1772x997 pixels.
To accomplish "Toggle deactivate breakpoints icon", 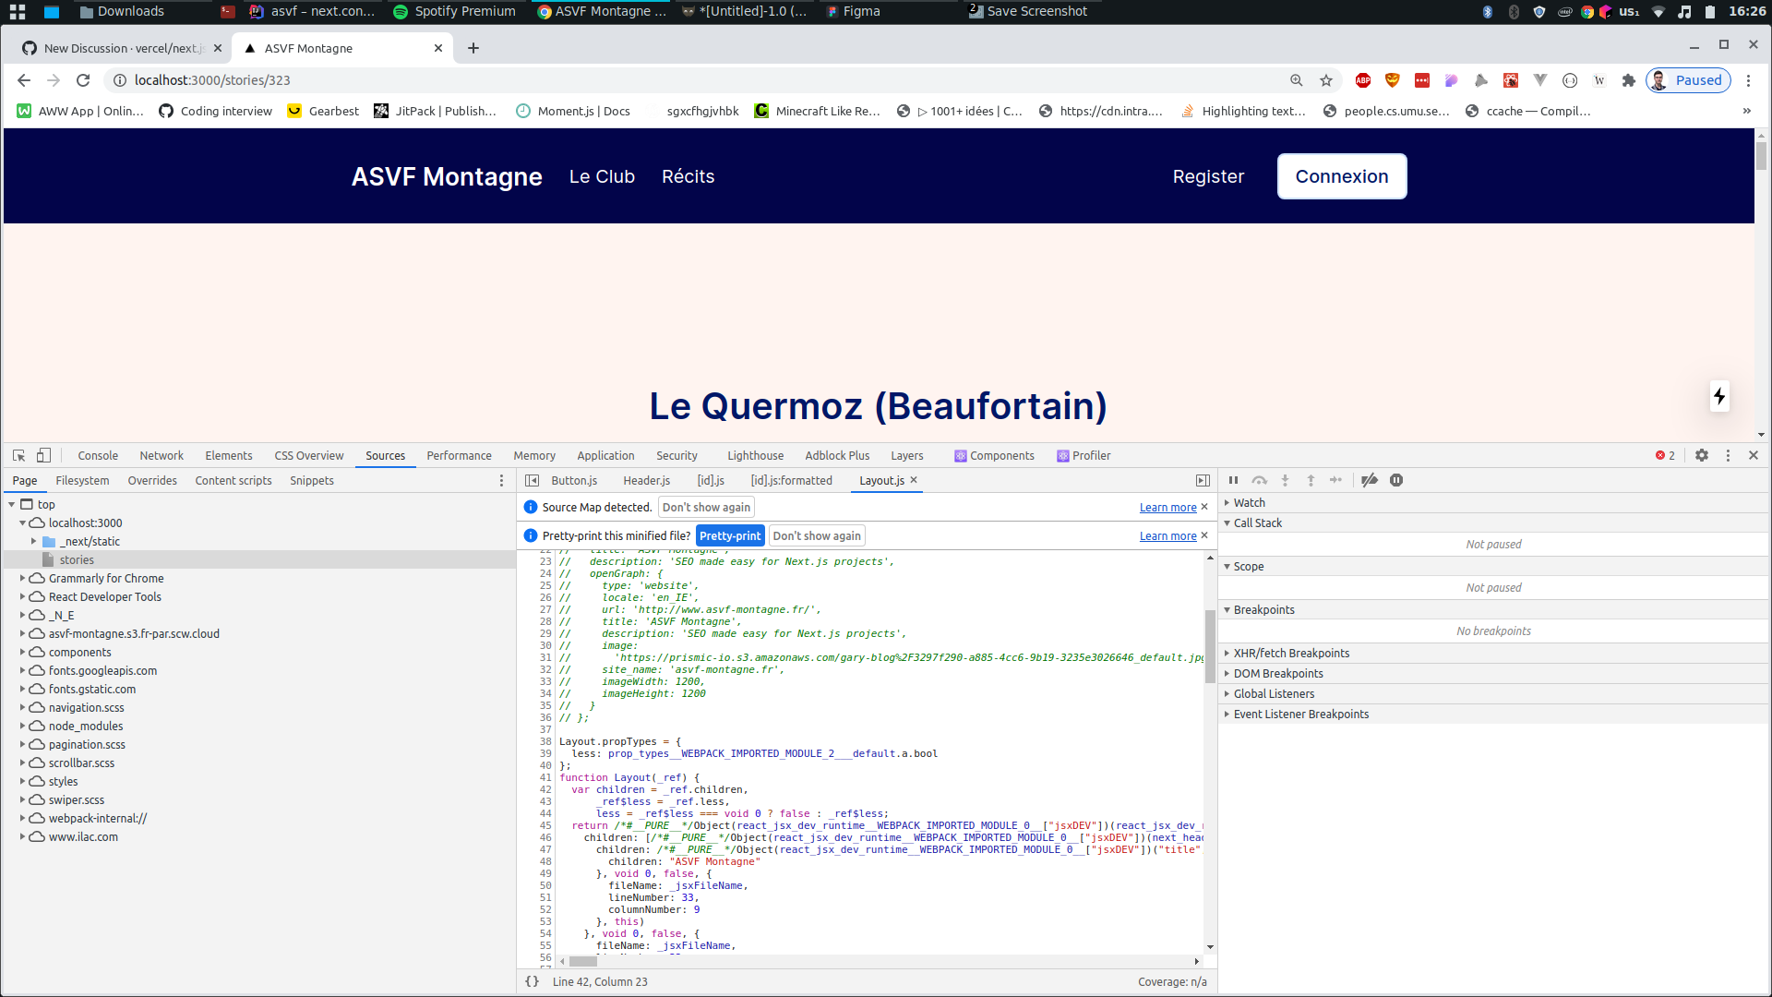I will point(1370,480).
